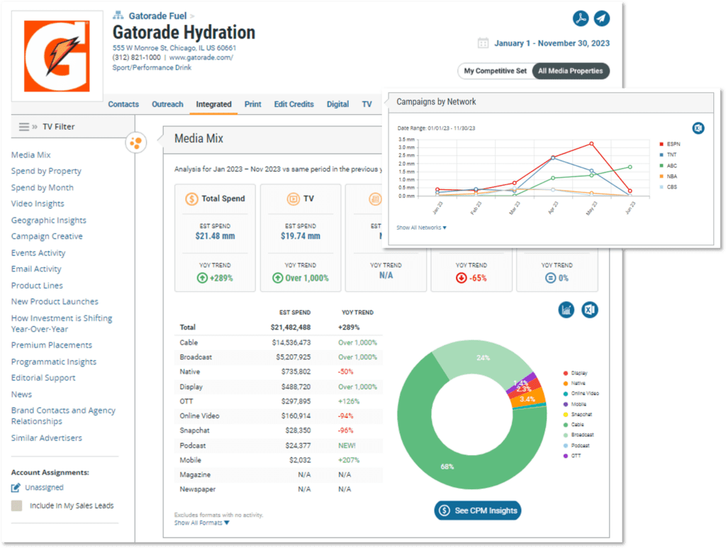Click the Cable $14,536,473 table value
This screenshot has width=726, height=548.
click(x=291, y=342)
